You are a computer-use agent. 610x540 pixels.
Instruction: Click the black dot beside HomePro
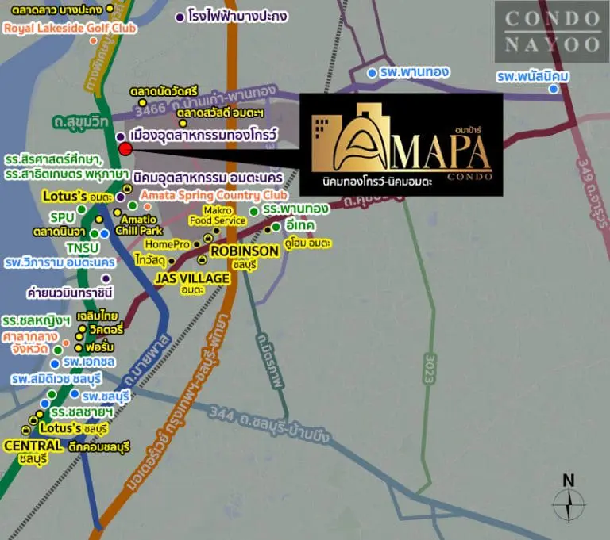pyautogui.click(x=196, y=244)
